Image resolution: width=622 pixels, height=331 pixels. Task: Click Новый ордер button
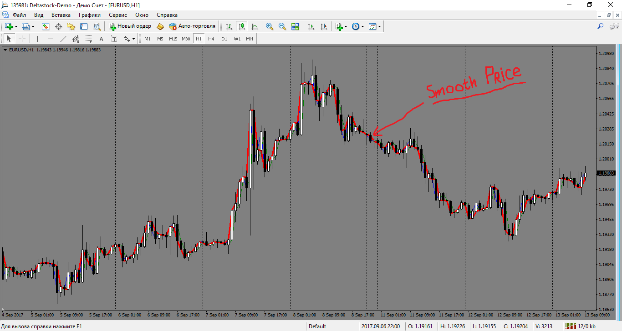pos(130,26)
